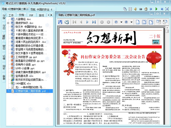Screen dimensions: 171x128
Task: Switch to the 日记 sidebar tab
Action: (x=4, y=27)
